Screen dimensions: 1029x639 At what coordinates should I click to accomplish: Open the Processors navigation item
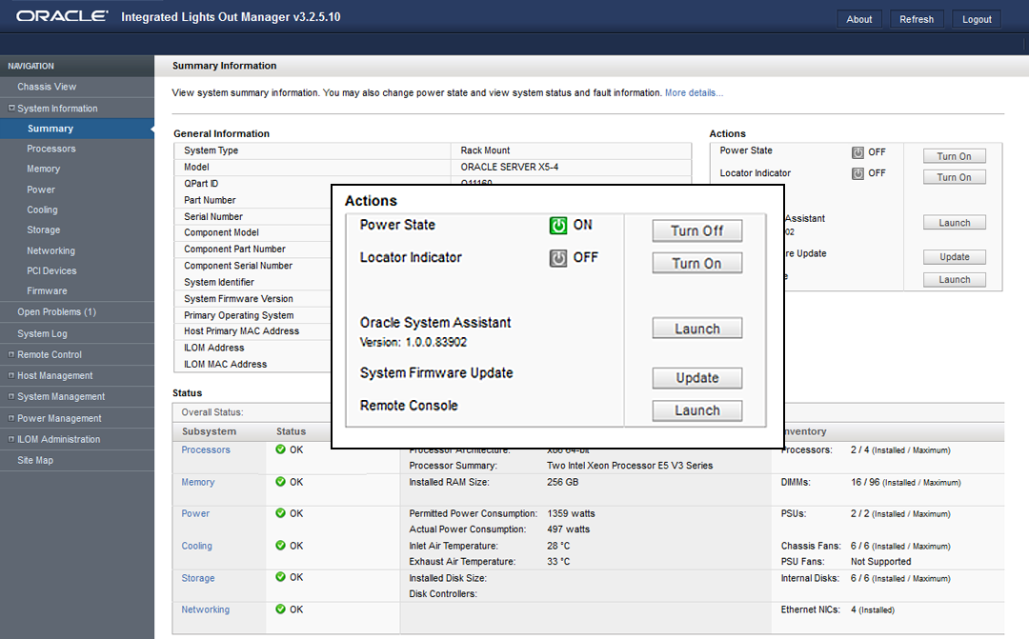coord(51,149)
